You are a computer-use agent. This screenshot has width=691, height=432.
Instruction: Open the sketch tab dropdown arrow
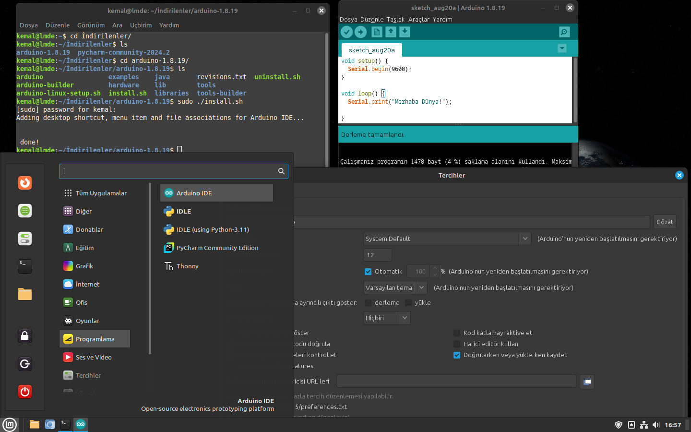click(562, 48)
